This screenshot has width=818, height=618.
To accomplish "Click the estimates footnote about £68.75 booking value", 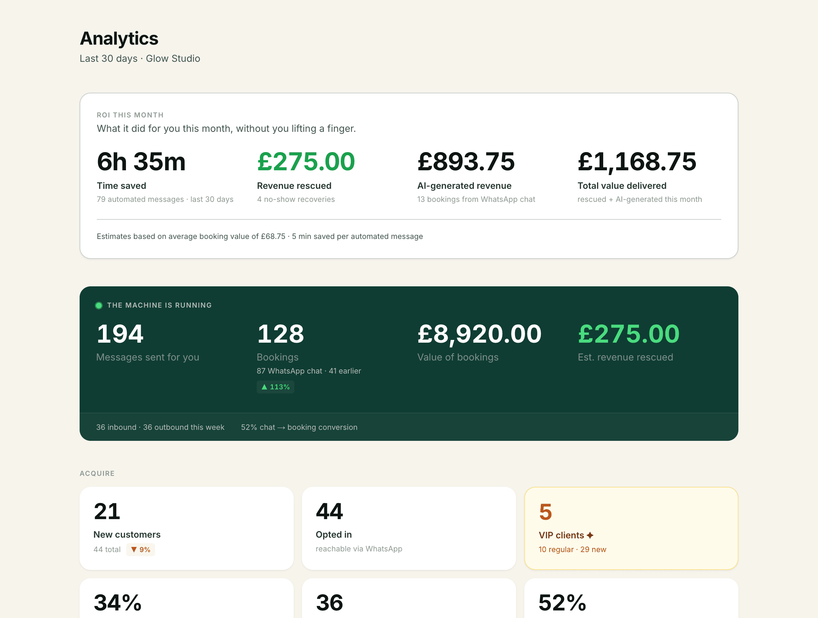I will click(x=260, y=236).
